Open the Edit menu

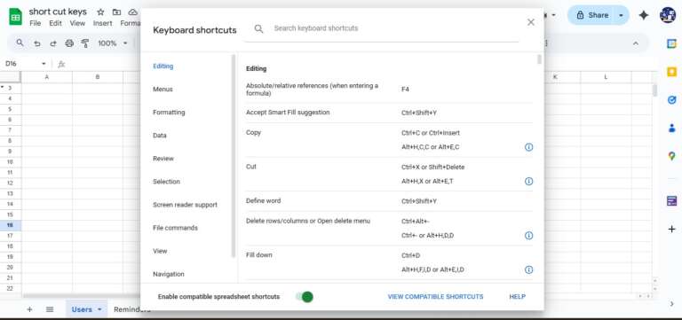coord(55,23)
